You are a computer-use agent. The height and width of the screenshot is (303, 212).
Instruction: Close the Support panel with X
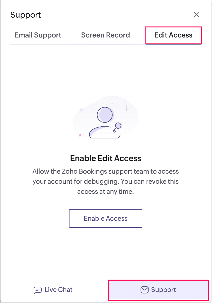196,15
